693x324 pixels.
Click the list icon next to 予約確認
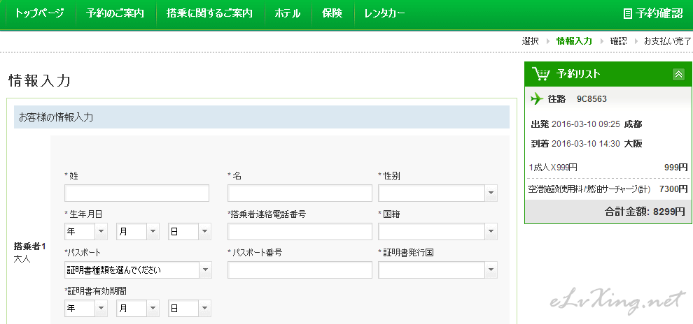(628, 13)
